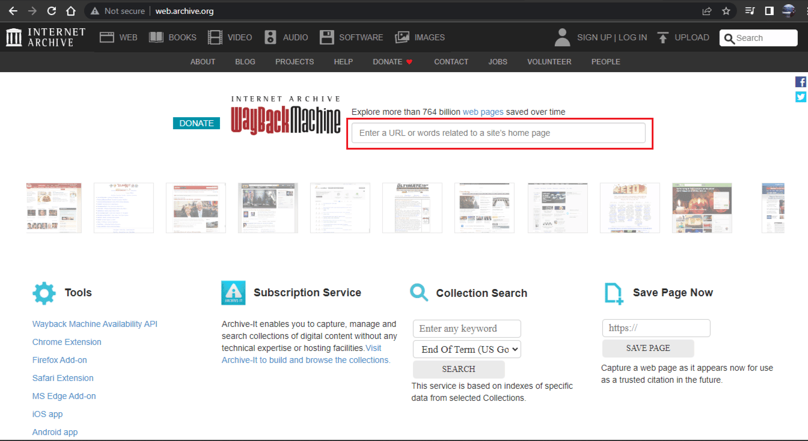
Task: Open the Images section icon
Action: tap(402, 37)
